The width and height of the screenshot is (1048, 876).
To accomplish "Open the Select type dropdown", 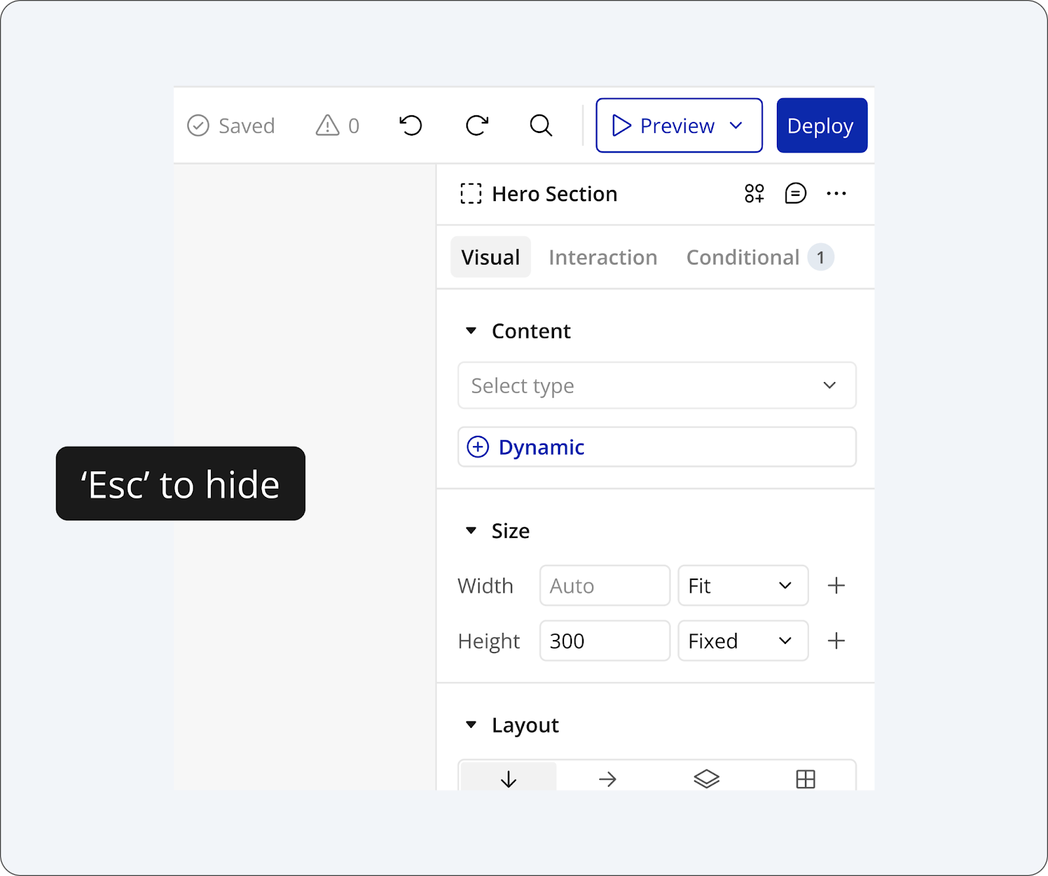I will tap(656, 385).
